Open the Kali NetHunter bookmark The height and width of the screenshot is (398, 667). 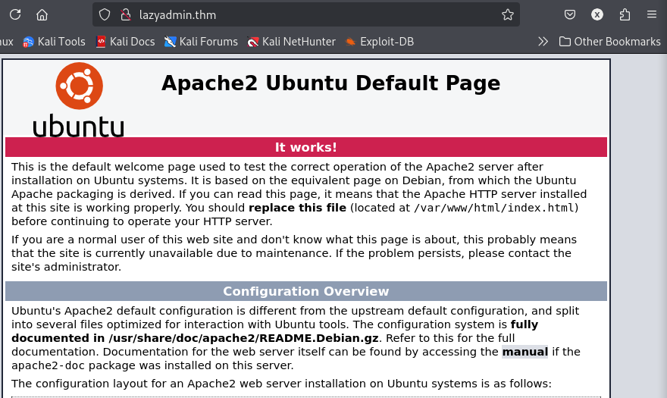291,42
